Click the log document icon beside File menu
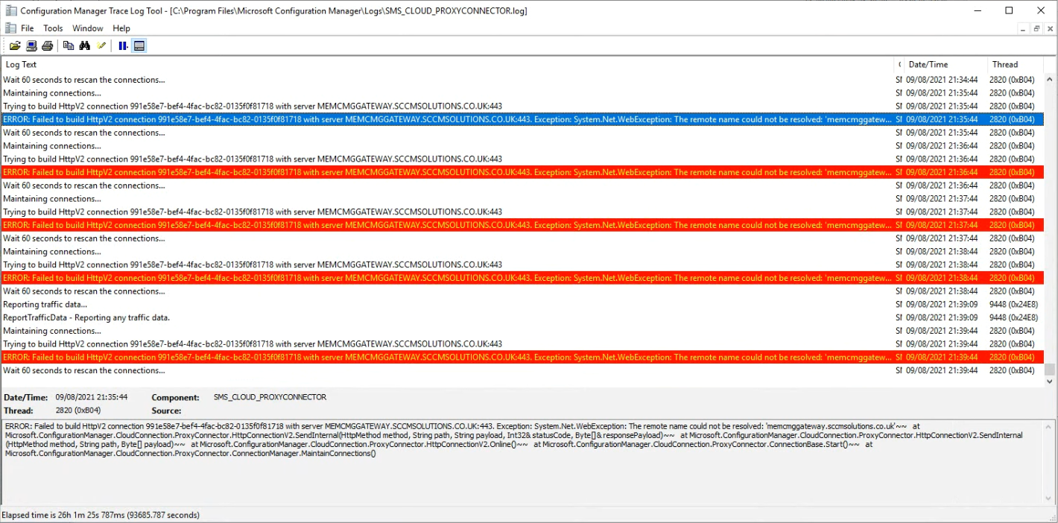The height and width of the screenshot is (523, 1058). coord(10,28)
